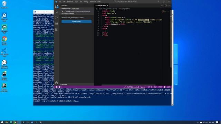Click the 1 Unsaved badge in Open Editors

[75, 9]
